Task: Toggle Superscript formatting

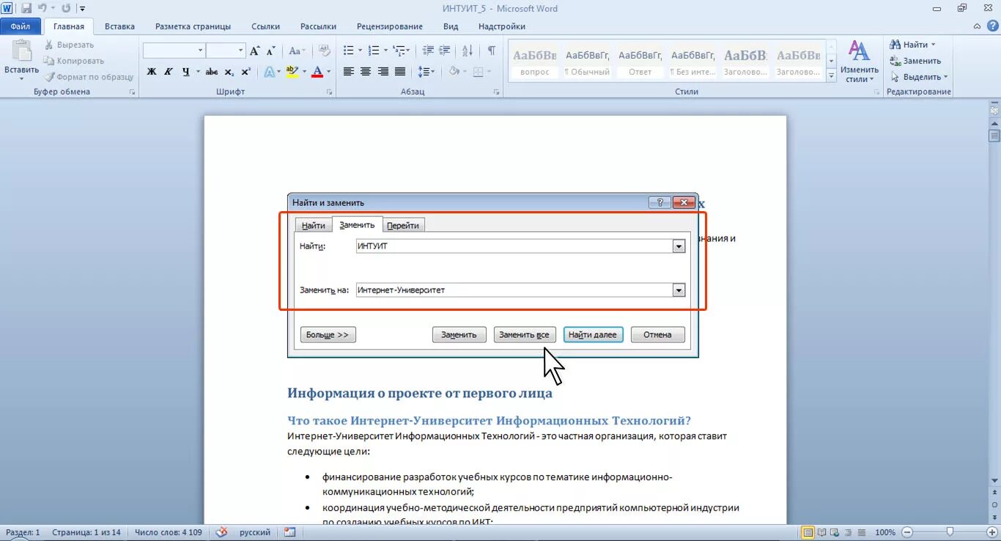Action: click(245, 71)
